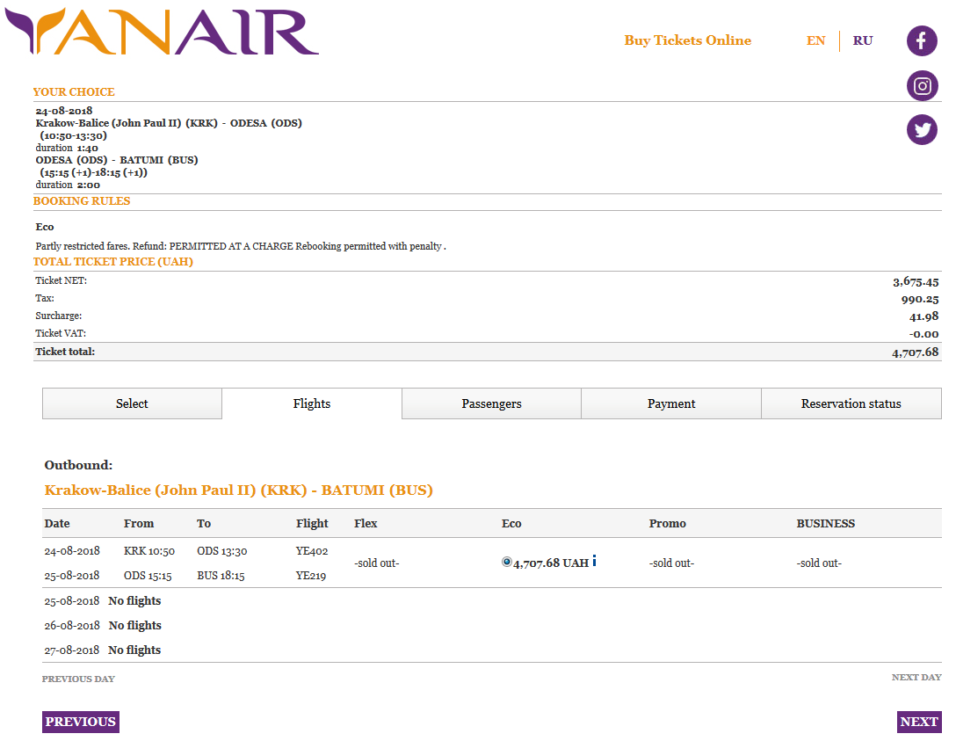
Task: Go to the Passengers step tab
Action: [491, 403]
